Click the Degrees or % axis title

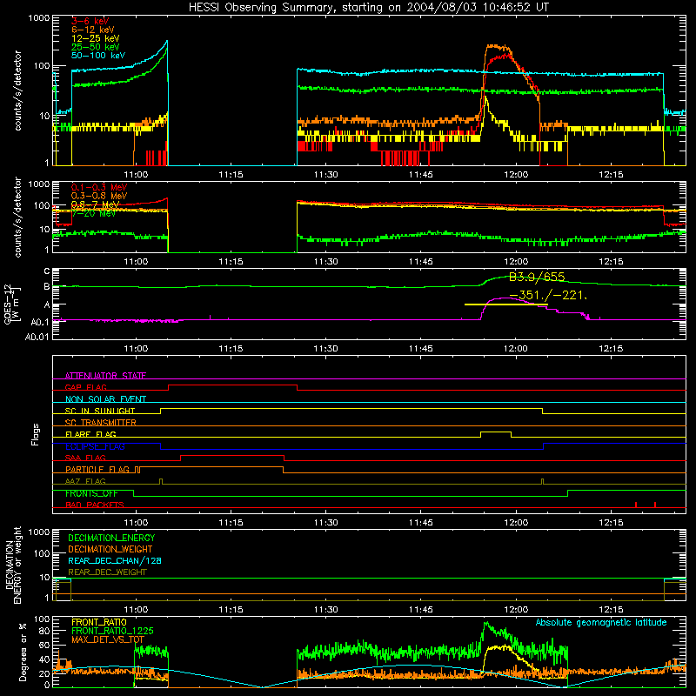pos(23,652)
